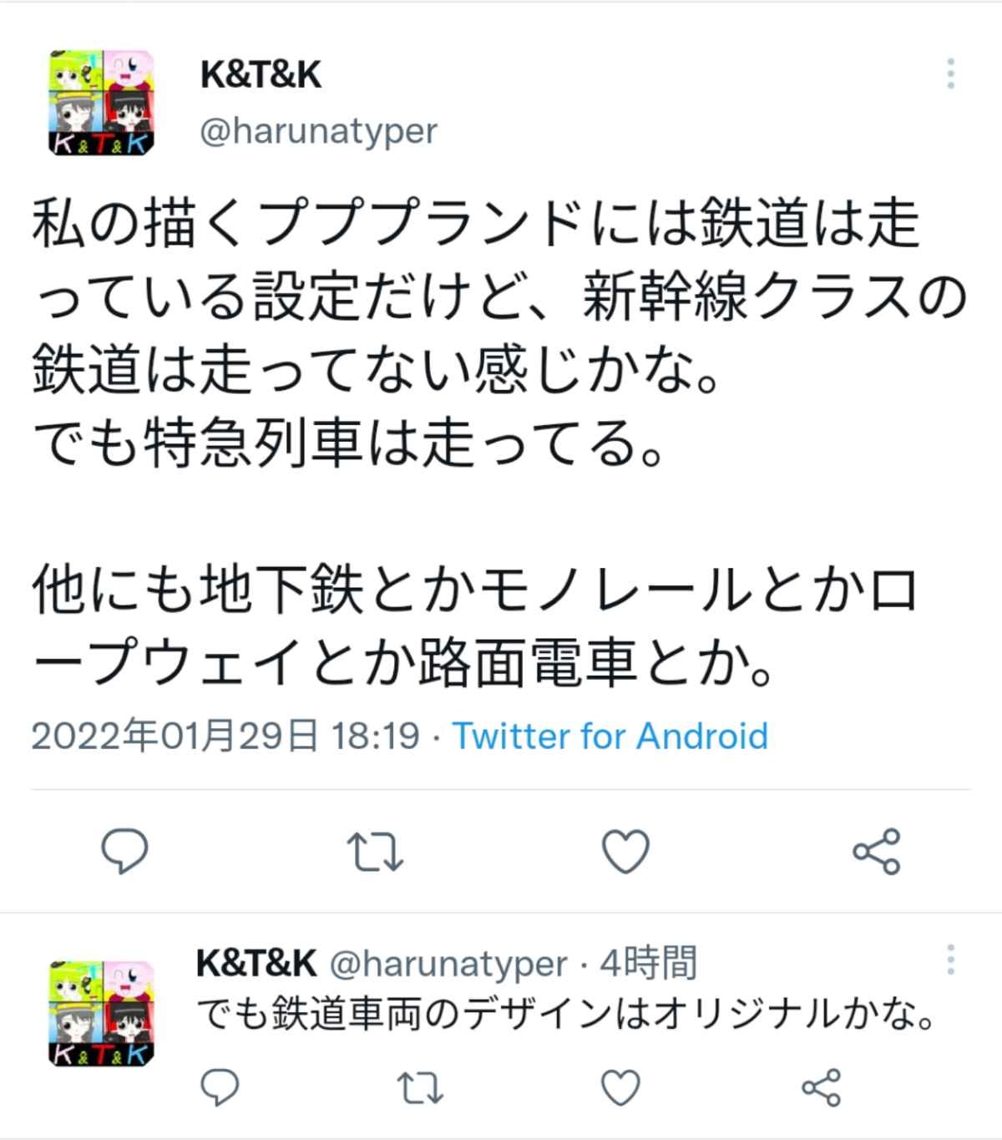View K&T&K avatar on reply tweet
Viewport: 1002px width, 1140px height.
coord(101,1013)
